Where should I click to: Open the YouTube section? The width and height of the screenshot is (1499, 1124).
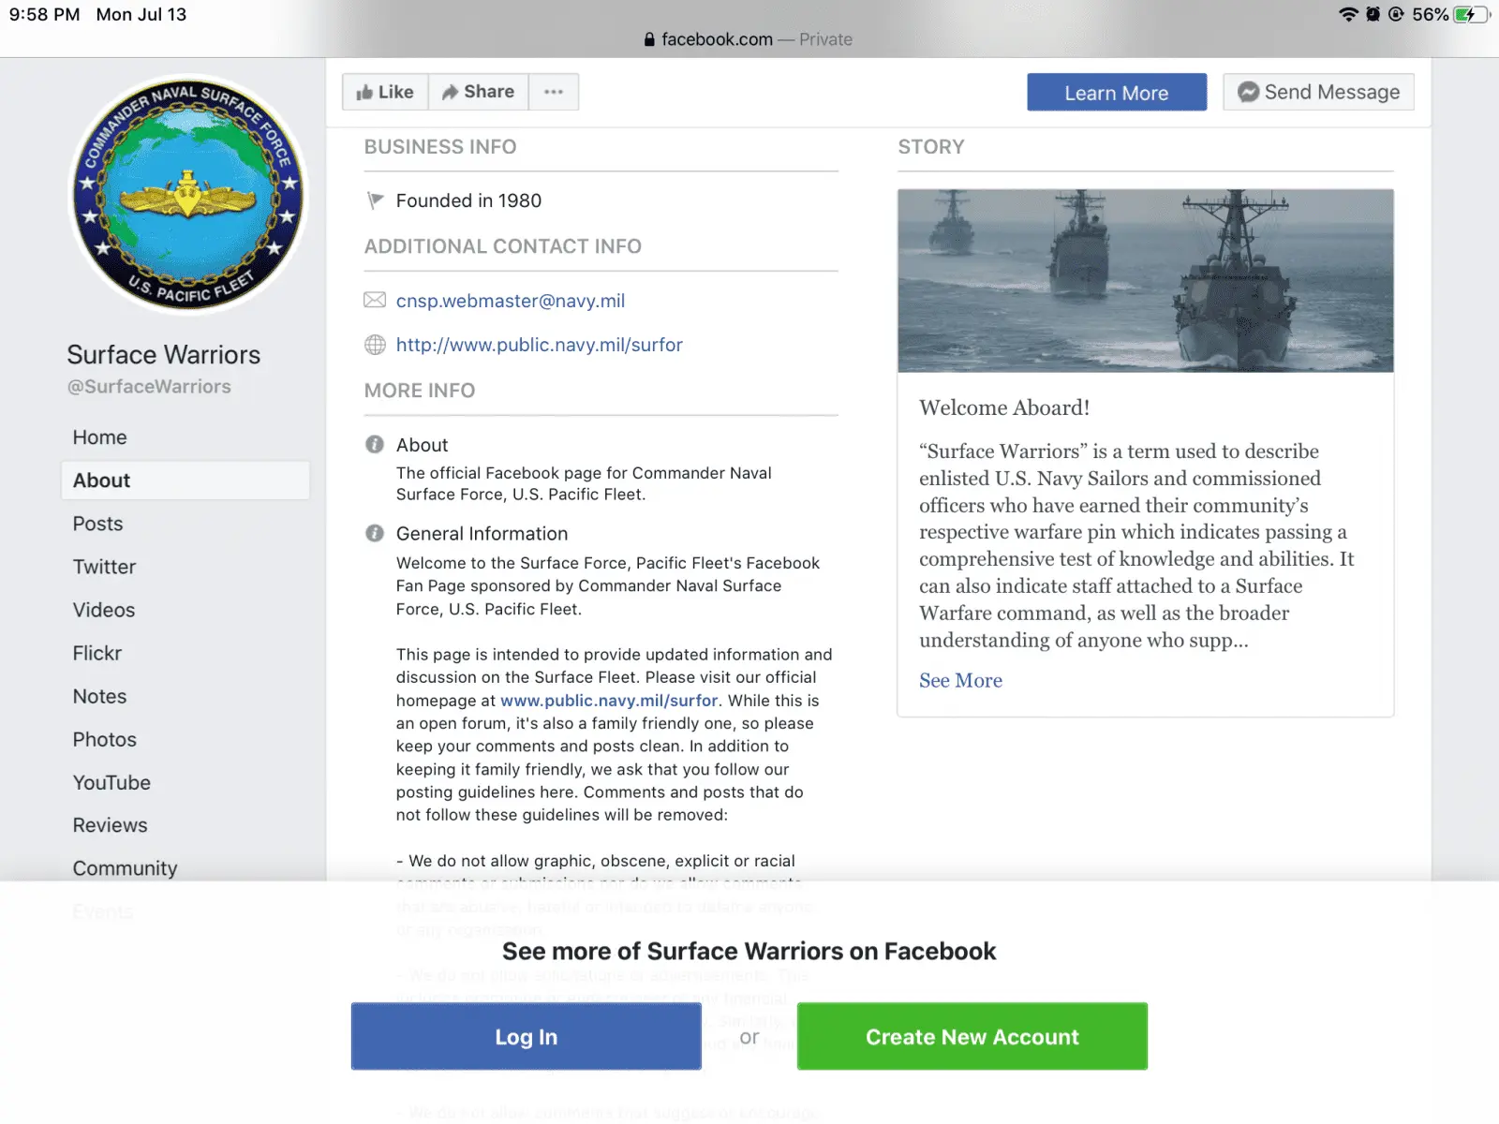[x=112, y=782]
